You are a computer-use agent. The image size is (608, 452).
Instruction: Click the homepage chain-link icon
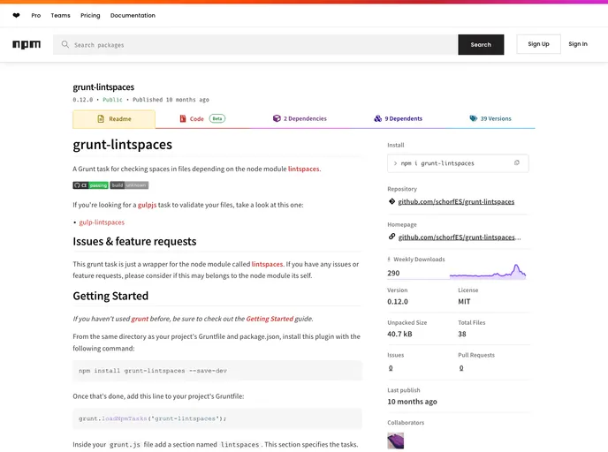[391, 237]
